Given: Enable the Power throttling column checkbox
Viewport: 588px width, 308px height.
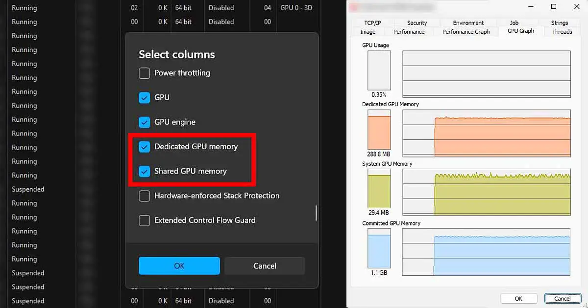Looking at the screenshot, I should point(145,73).
